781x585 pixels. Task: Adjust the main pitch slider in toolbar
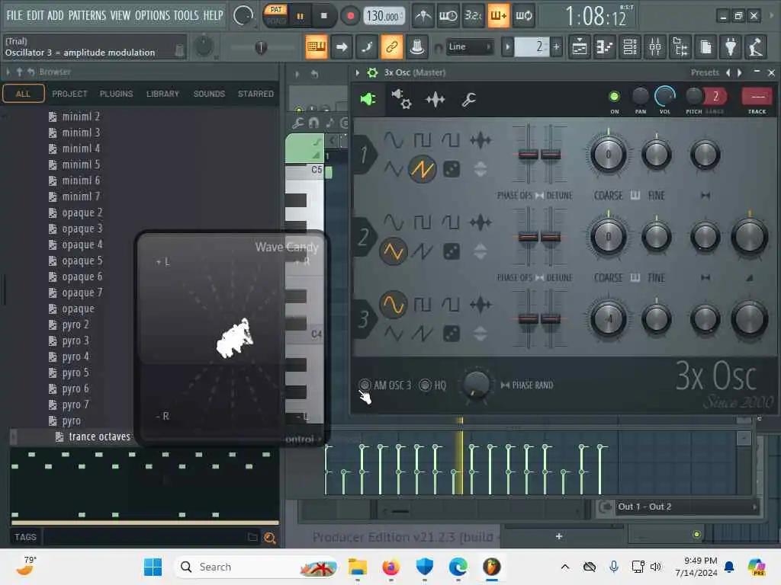[x=261, y=47]
